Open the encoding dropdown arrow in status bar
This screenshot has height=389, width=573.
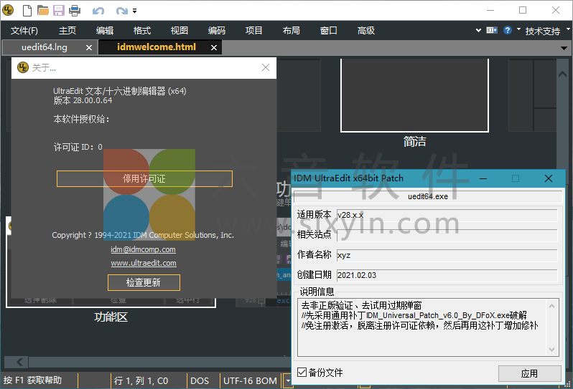(288, 381)
